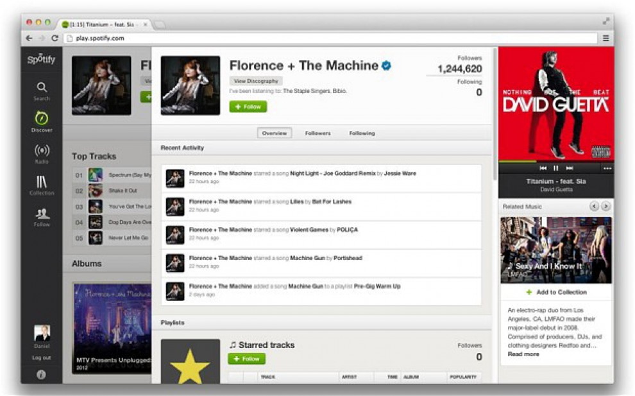Follow the Starred tracks playlist
The image size is (635, 396).
pyautogui.click(x=247, y=359)
